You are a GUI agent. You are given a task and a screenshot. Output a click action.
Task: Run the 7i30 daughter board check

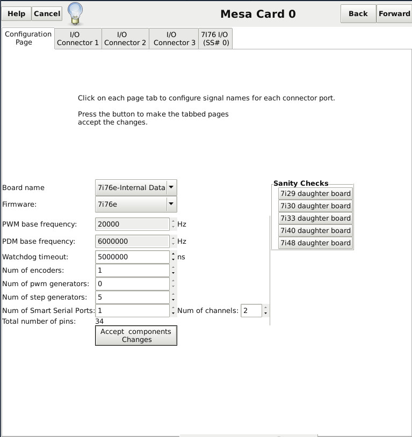click(x=315, y=206)
